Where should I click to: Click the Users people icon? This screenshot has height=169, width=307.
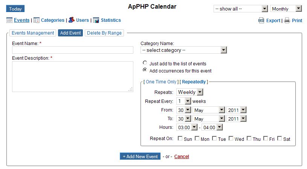(x=71, y=20)
